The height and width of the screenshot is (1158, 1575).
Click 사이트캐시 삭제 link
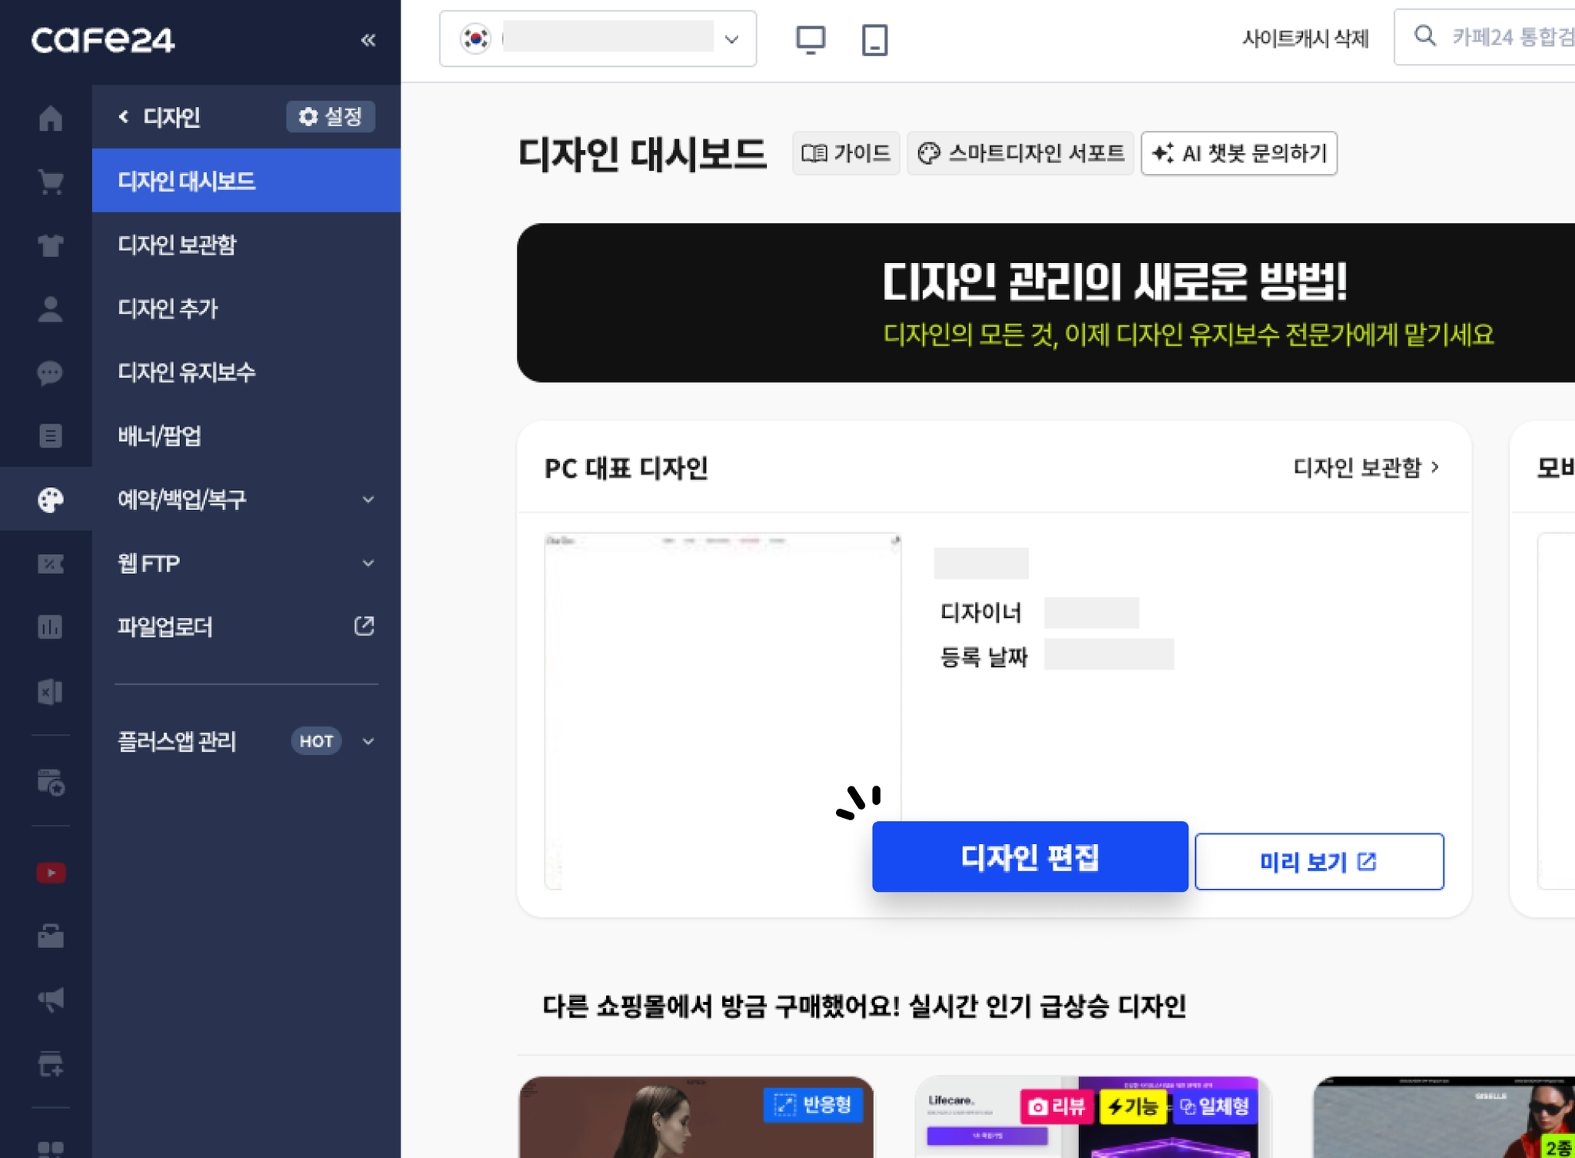[x=1305, y=38]
